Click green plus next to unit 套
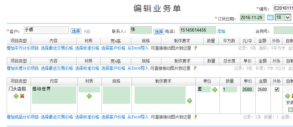293x127 pixels. point(215,90)
